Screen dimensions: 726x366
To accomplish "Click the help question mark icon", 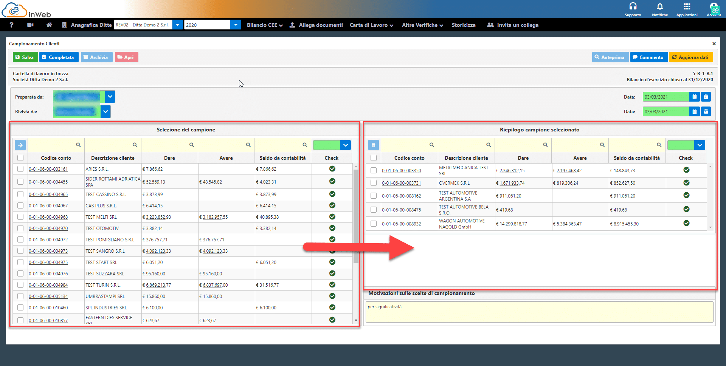I will click(x=11, y=25).
